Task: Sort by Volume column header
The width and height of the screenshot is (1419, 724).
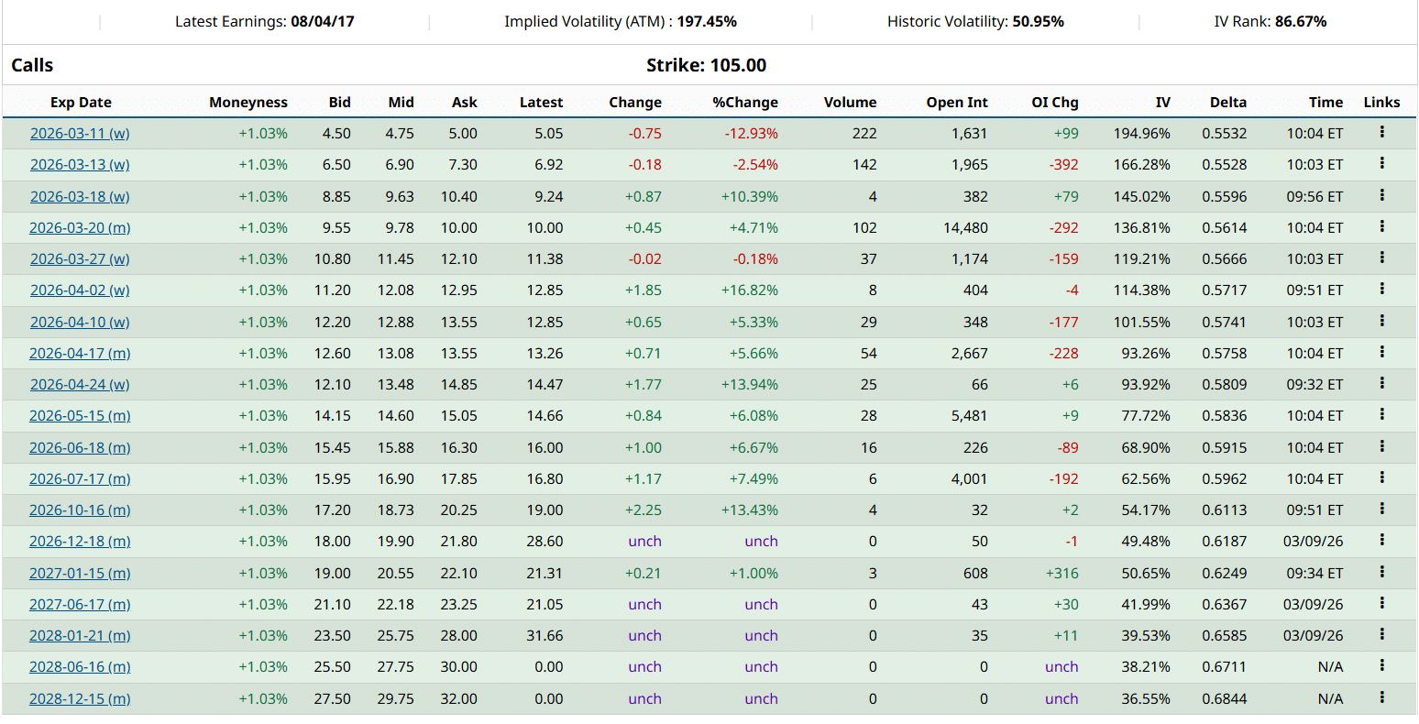Action: coord(850,103)
